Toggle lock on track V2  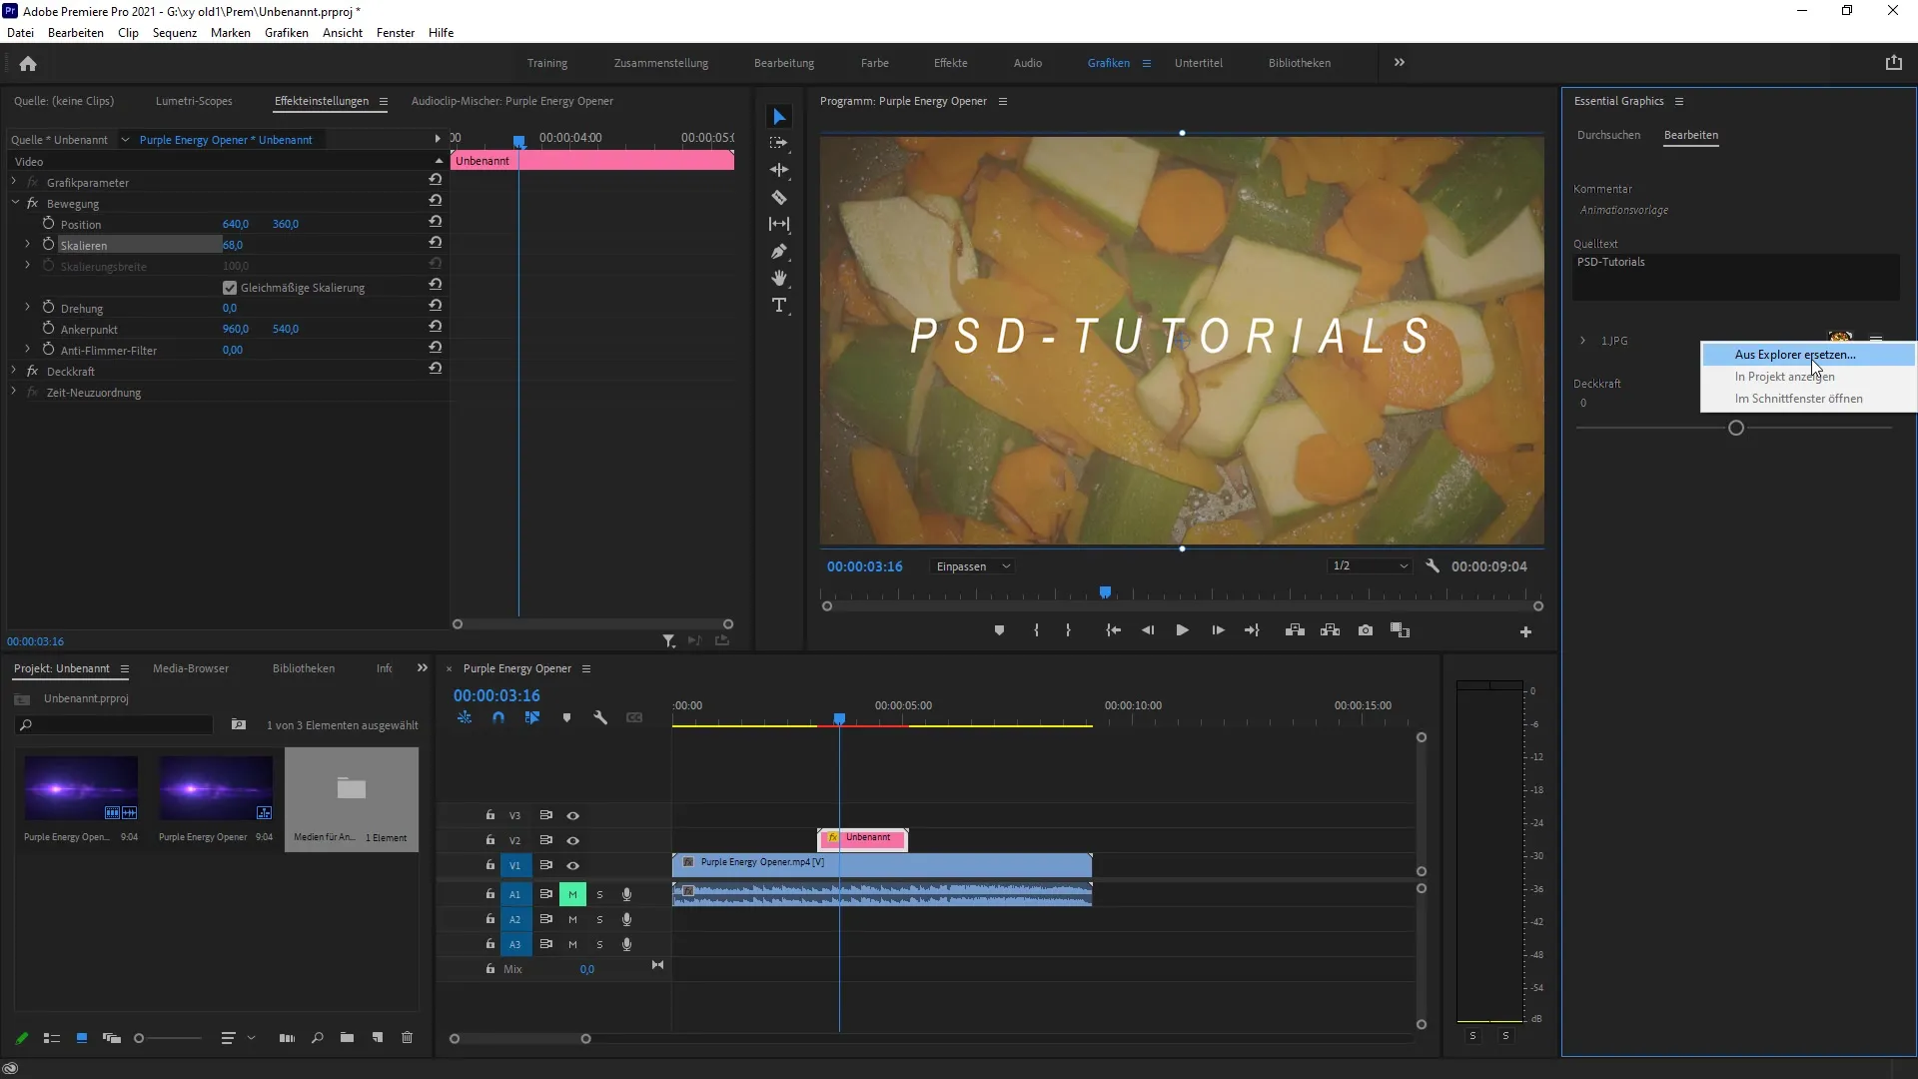[x=490, y=840]
